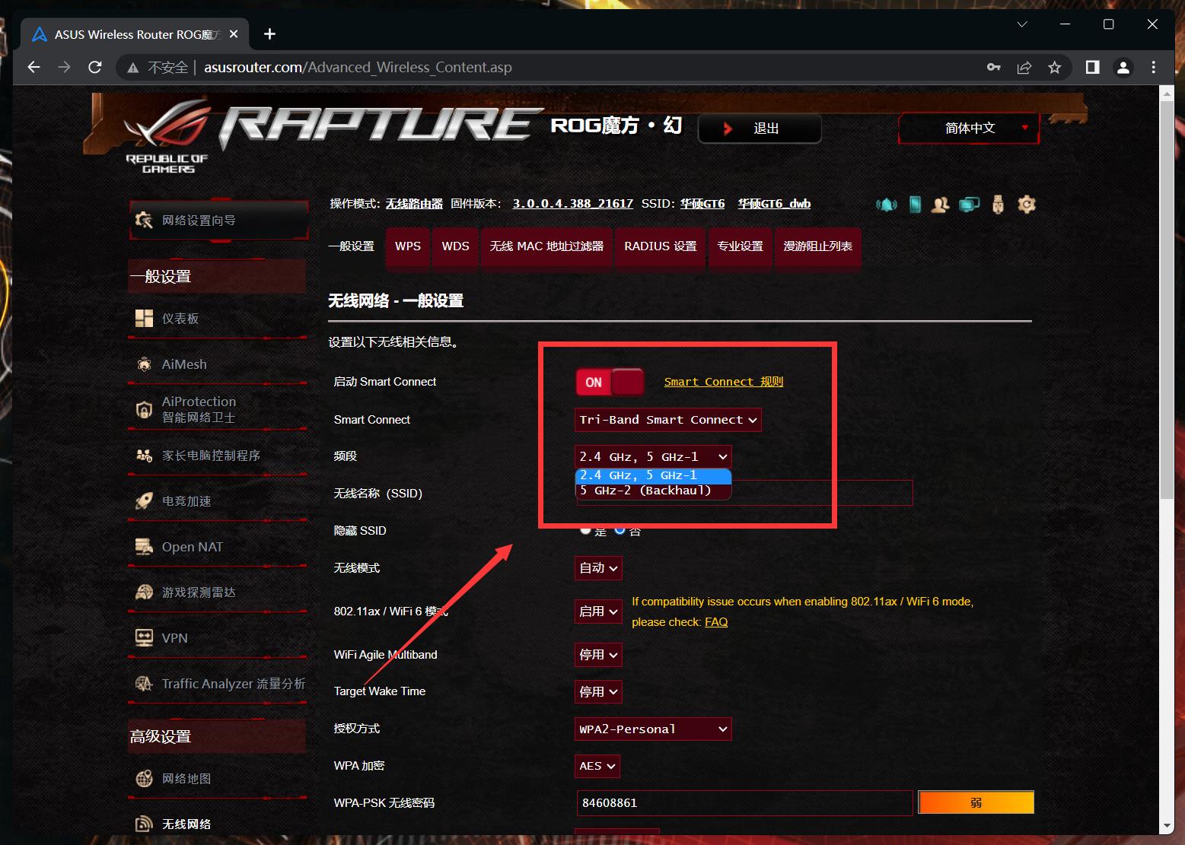Bookmark this page with the star
The height and width of the screenshot is (845, 1185).
click(1055, 67)
